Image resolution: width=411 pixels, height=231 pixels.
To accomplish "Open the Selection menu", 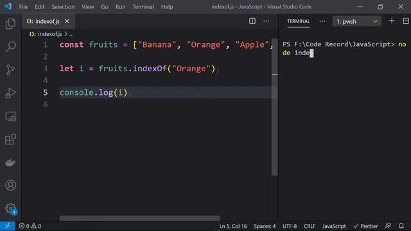I will point(63,7).
